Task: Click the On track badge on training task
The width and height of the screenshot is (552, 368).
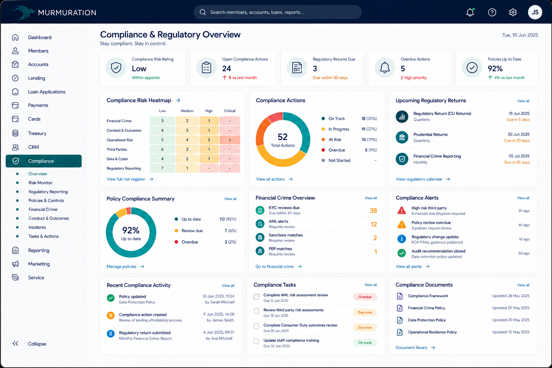Action: tap(365, 342)
